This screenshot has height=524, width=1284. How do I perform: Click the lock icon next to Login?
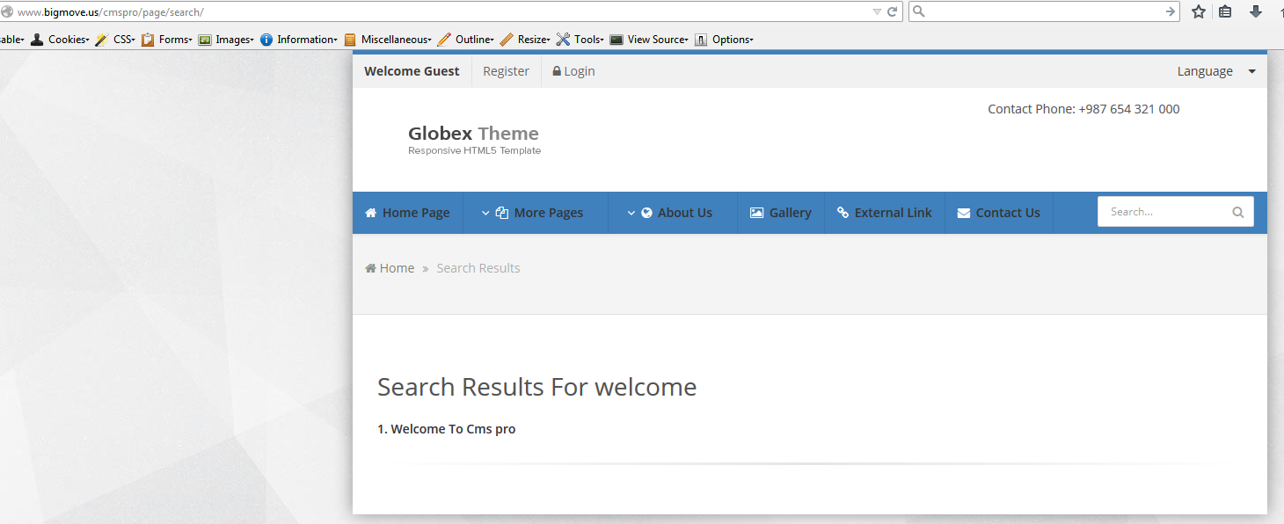pos(557,71)
